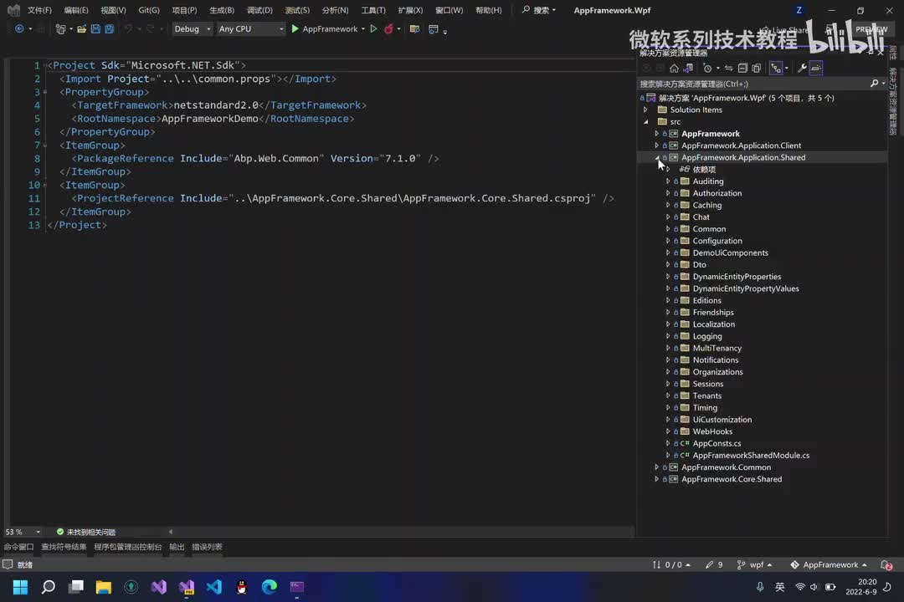The width and height of the screenshot is (904, 602).
Task: Select the Notifications folder
Action: 716,360
